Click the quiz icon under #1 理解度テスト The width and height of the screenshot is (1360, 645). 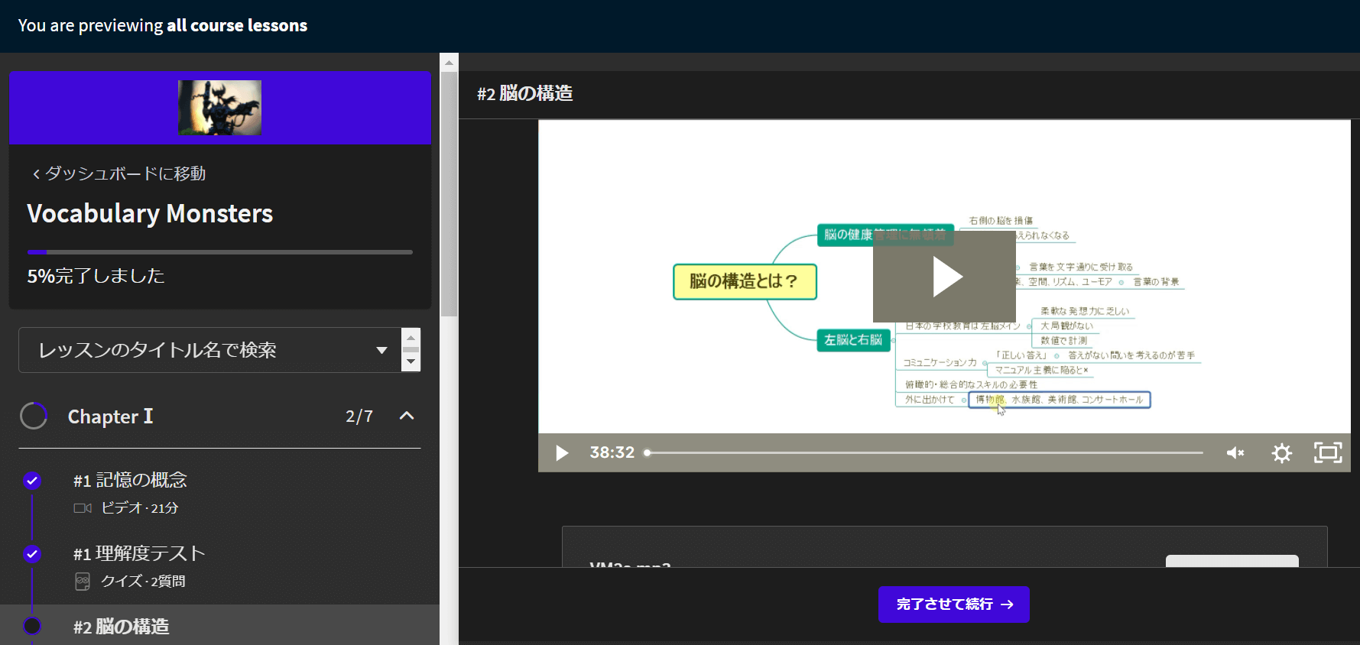coord(83,582)
